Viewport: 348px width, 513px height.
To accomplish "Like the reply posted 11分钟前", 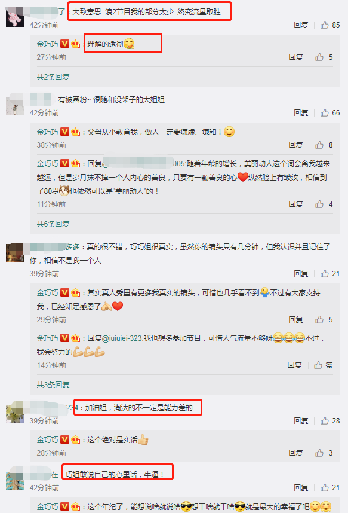I will tap(319, 204).
